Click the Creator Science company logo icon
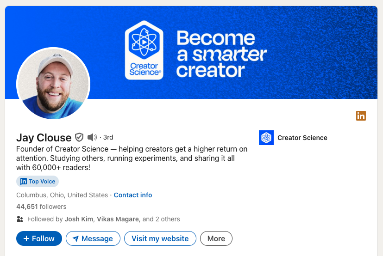 (x=266, y=138)
